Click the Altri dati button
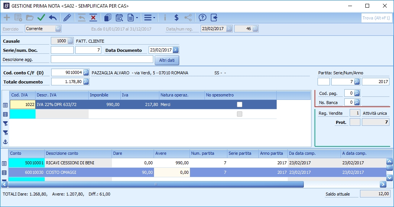394x207 pixels. tap(167, 60)
